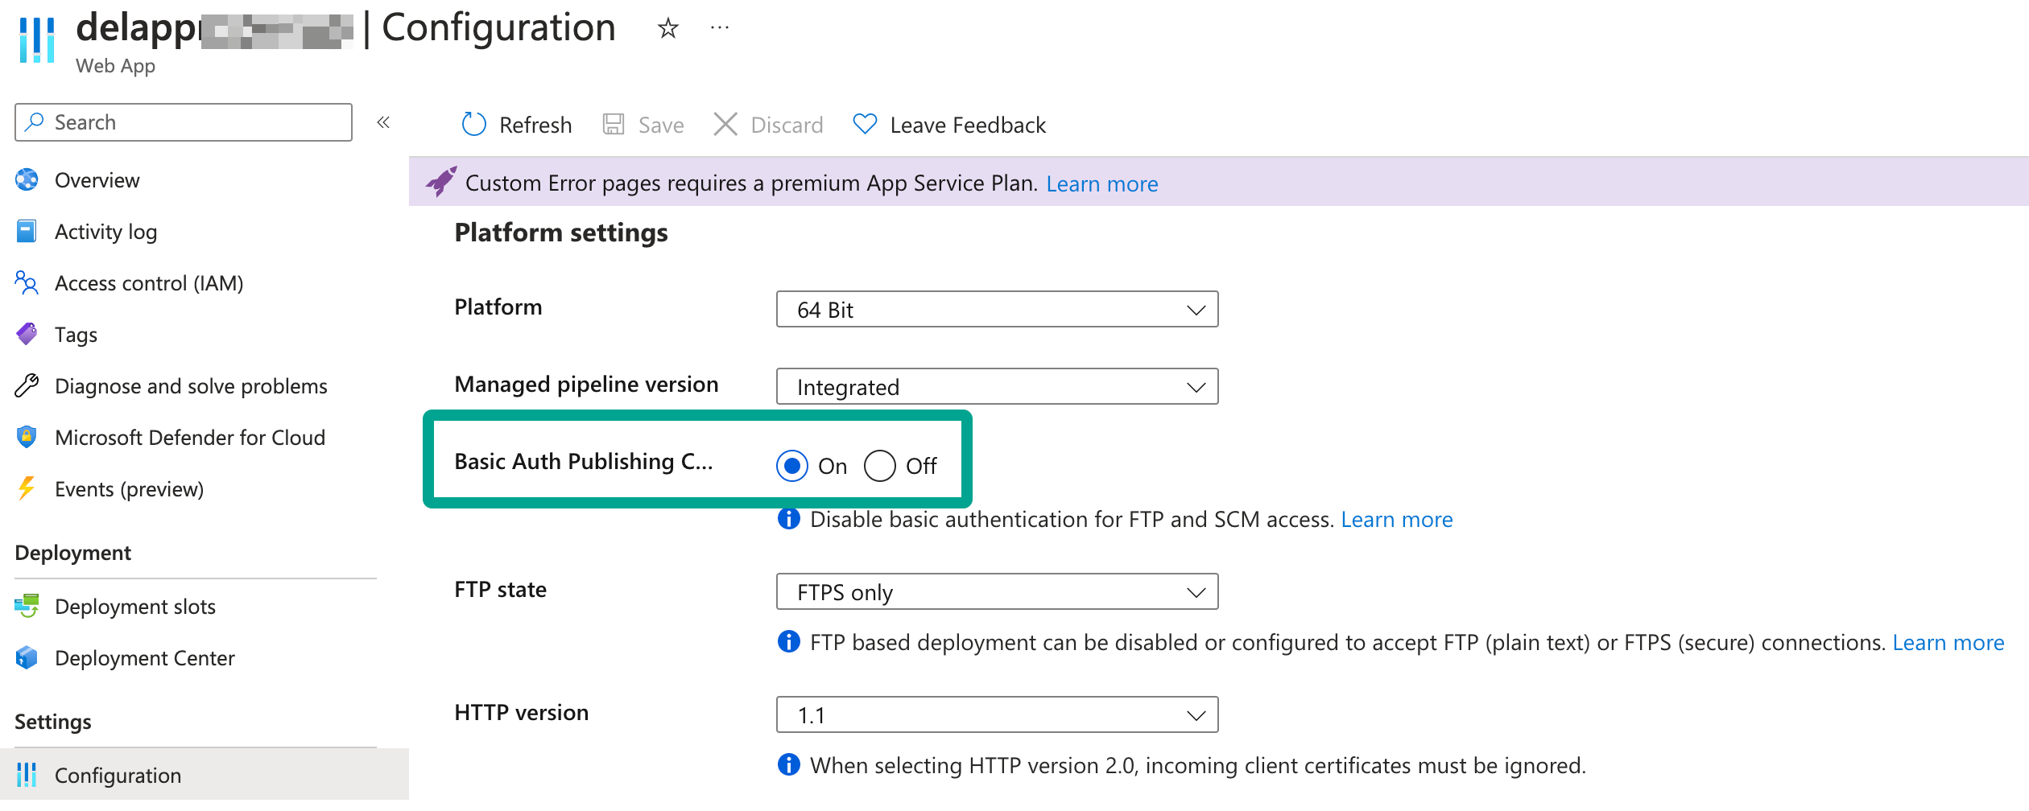The image size is (2029, 811).
Task: Open the more options ellipsis menu
Action: pos(719,29)
